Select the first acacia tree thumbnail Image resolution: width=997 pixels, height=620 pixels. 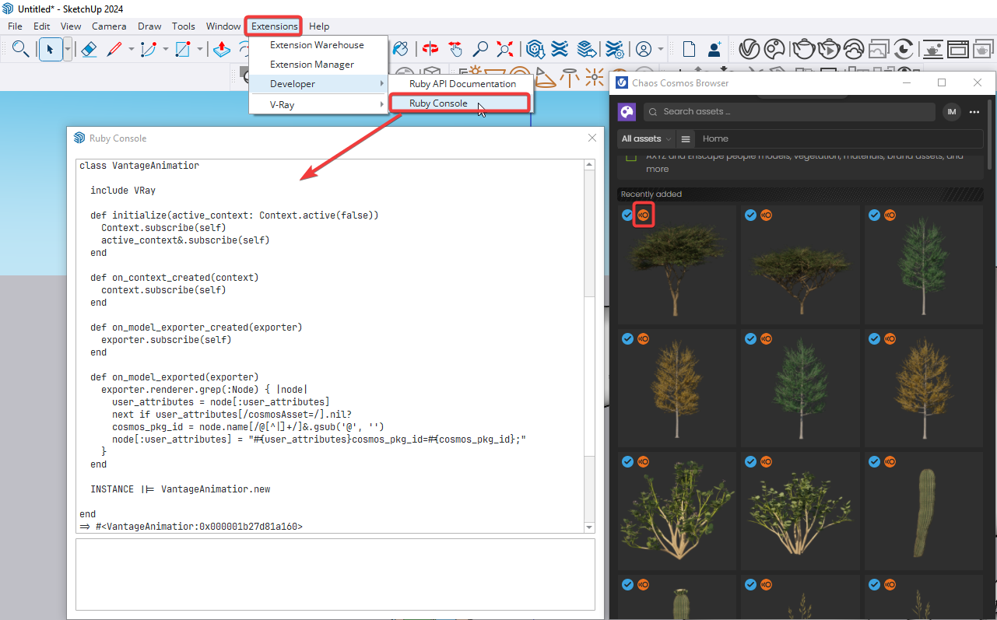pyautogui.click(x=676, y=264)
